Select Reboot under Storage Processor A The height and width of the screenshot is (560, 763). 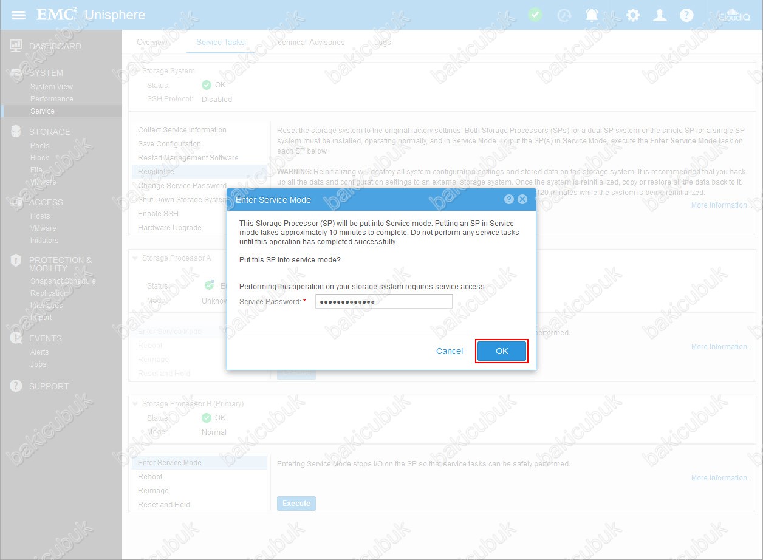(x=150, y=346)
